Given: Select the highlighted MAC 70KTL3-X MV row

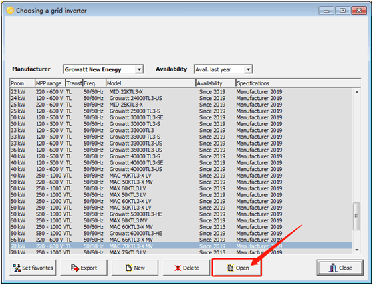Looking at the screenshot, I should pos(181,246).
